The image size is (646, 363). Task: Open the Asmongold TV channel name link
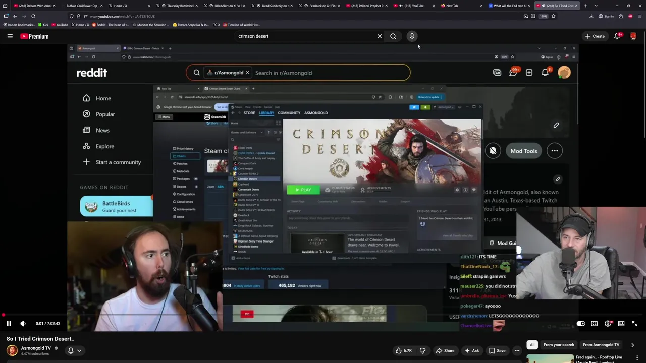(x=36, y=348)
